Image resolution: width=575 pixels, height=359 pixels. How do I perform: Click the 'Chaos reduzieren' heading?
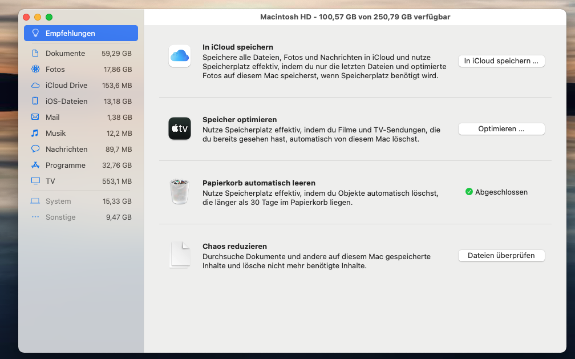point(234,247)
